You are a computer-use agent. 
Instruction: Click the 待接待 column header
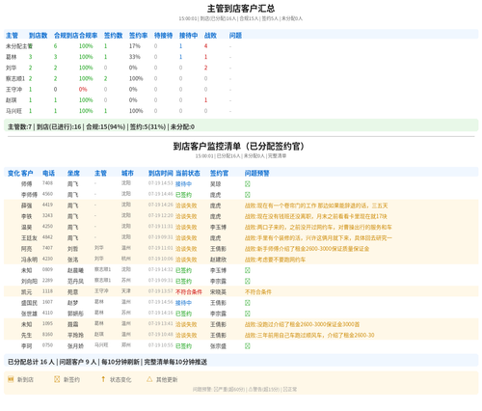[163, 36]
